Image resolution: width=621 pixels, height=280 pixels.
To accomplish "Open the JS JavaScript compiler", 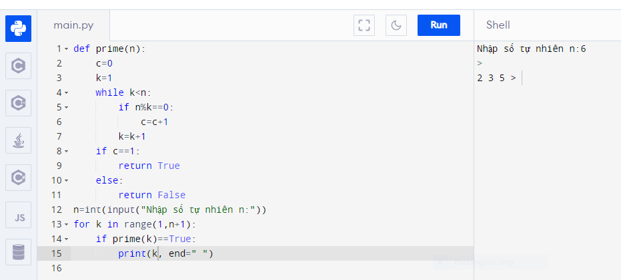I will [x=18, y=215].
